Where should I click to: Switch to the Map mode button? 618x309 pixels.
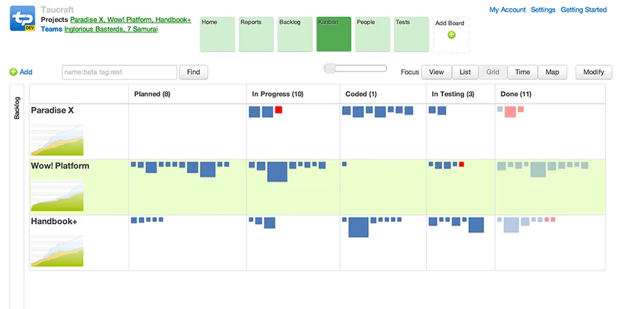(x=552, y=72)
